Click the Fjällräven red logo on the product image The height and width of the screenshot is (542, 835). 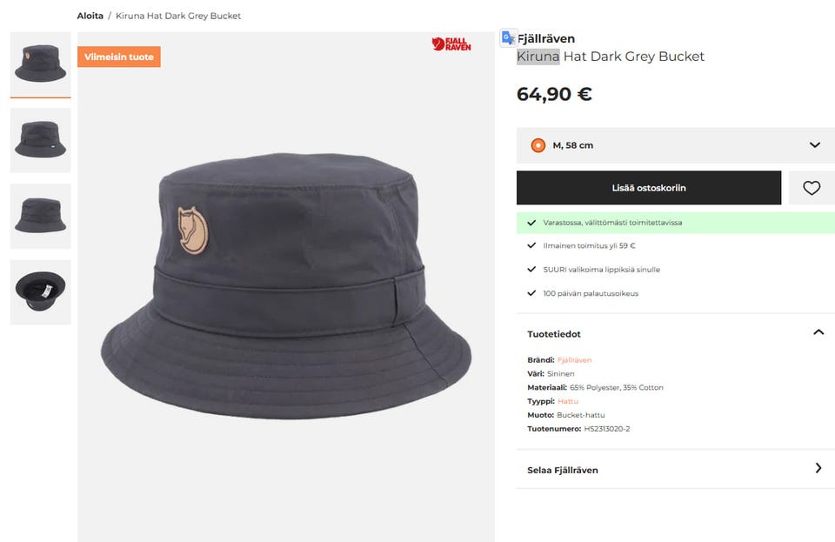[x=451, y=44]
